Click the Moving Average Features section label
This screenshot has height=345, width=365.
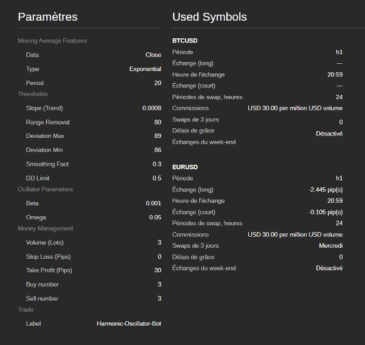(52, 41)
